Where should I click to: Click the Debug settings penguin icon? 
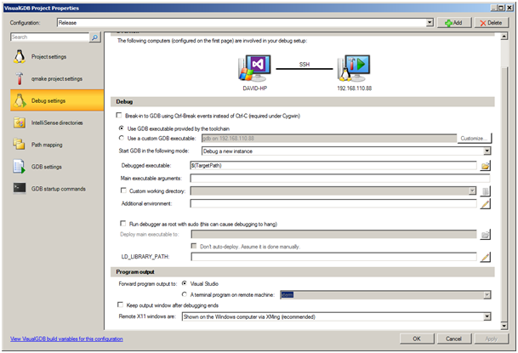pyautogui.click(x=20, y=100)
